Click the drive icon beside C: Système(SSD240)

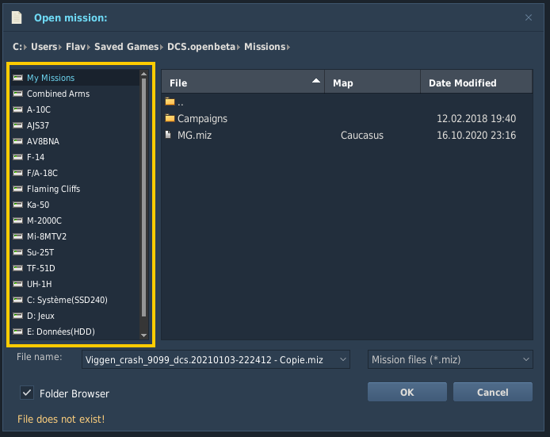pos(18,300)
